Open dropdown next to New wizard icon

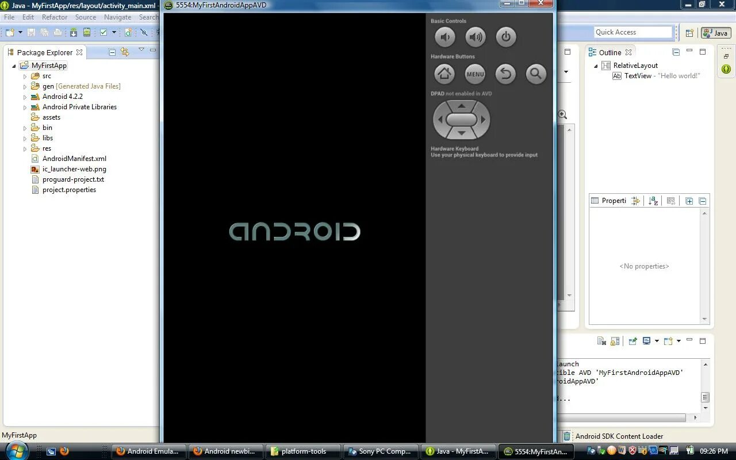[x=20, y=32]
